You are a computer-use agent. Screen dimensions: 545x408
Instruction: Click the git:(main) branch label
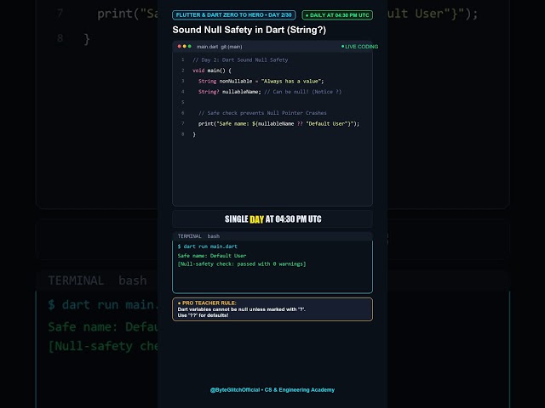pos(232,47)
